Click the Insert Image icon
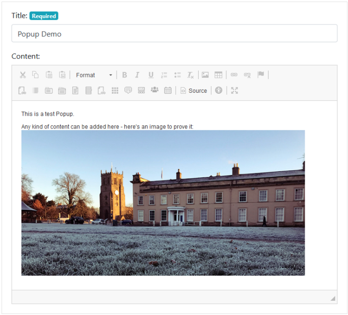The image size is (348, 315). pyautogui.click(x=205, y=75)
